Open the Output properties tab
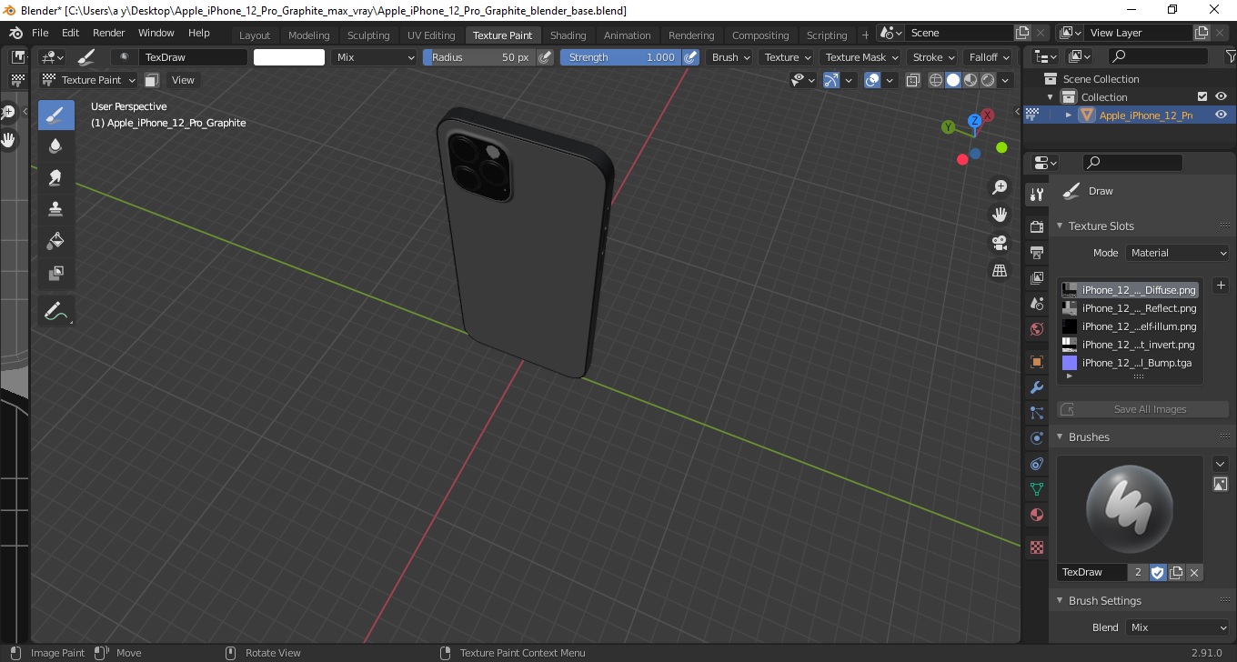This screenshot has width=1237, height=662. (x=1036, y=252)
